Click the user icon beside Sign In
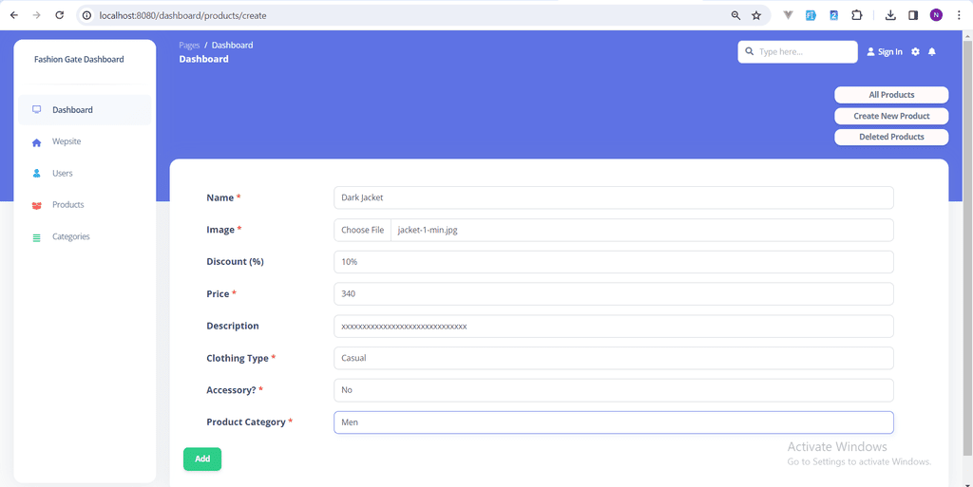This screenshot has width=973, height=487. click(x=870, y=52)
